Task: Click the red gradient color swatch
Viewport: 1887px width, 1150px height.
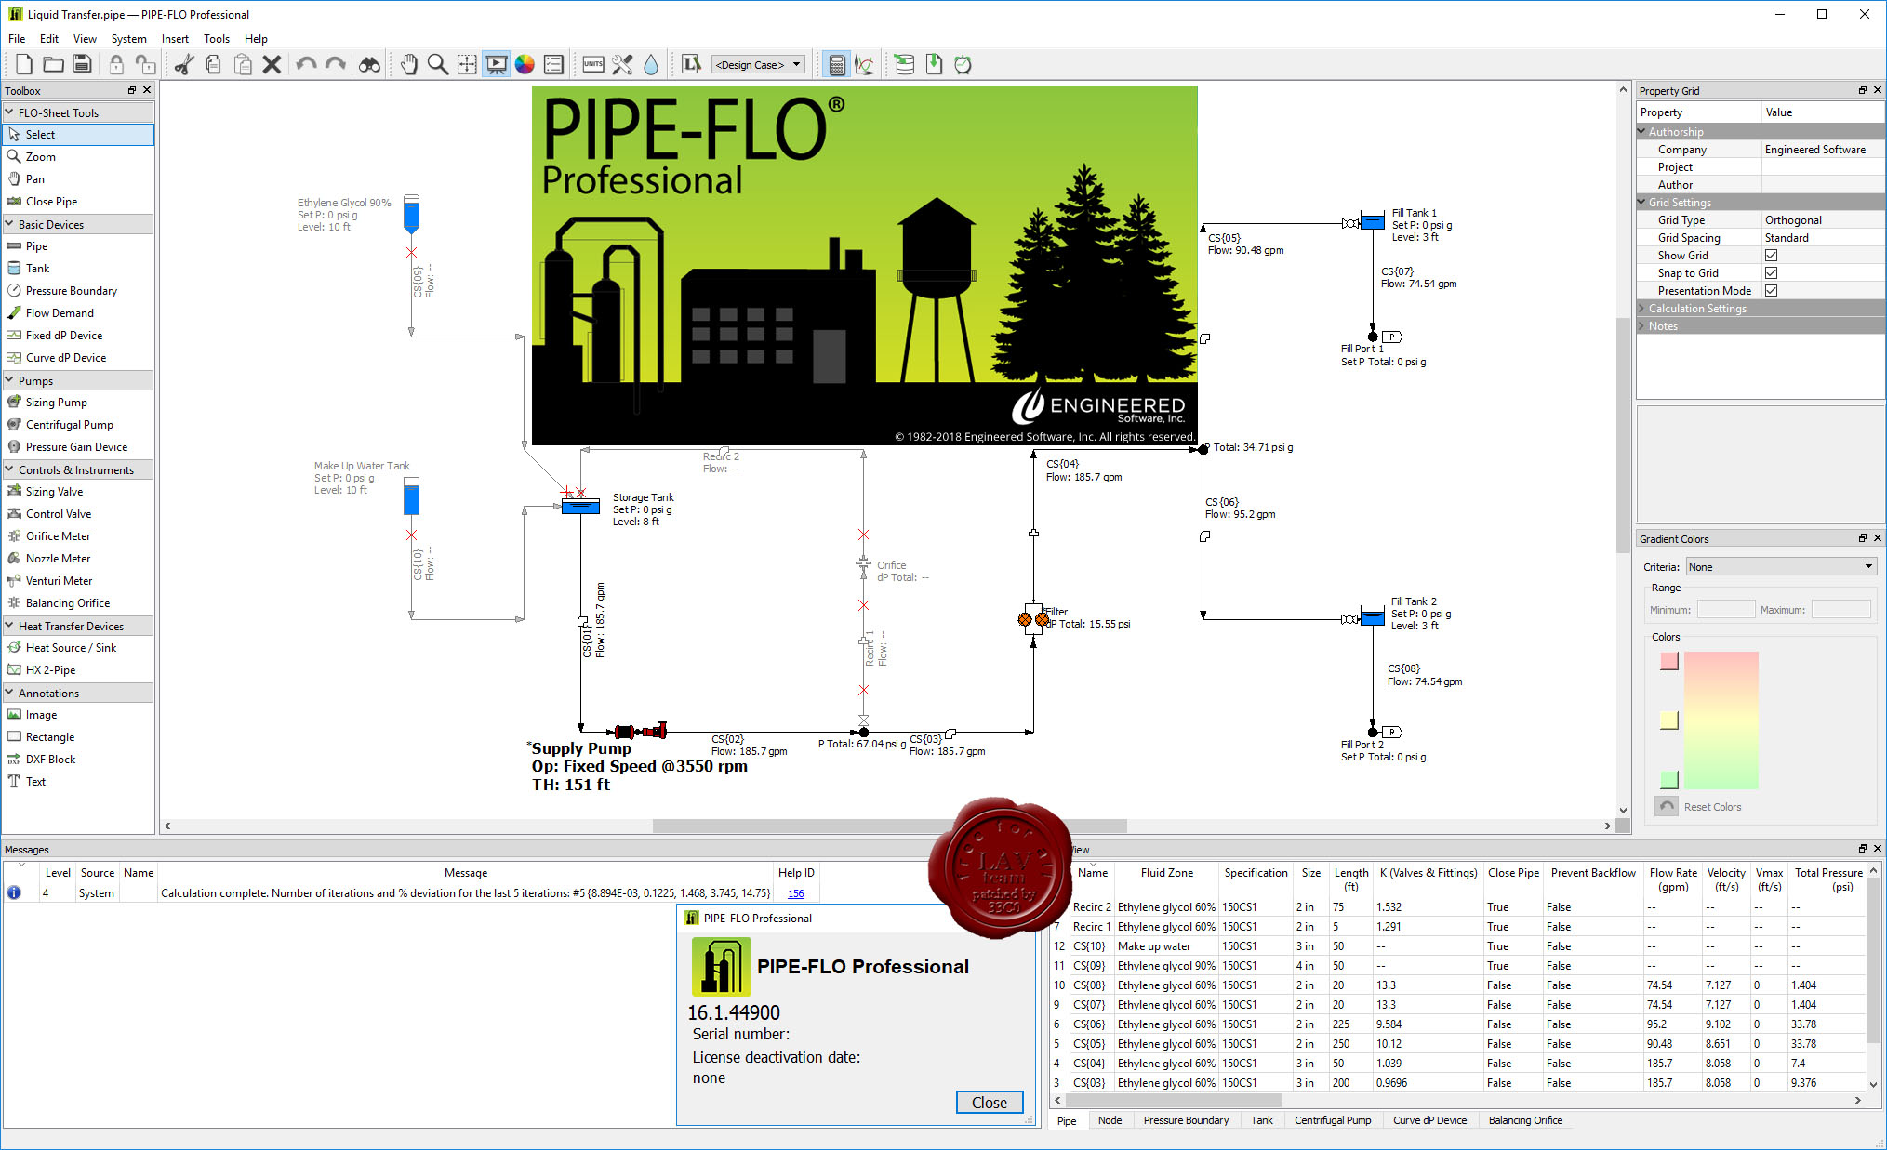Action: click(1669, 661)
